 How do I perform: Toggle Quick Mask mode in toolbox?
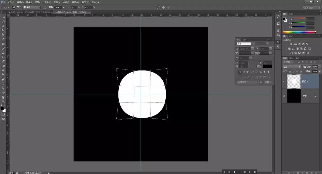pyautogui.click(x=3, y=114)
